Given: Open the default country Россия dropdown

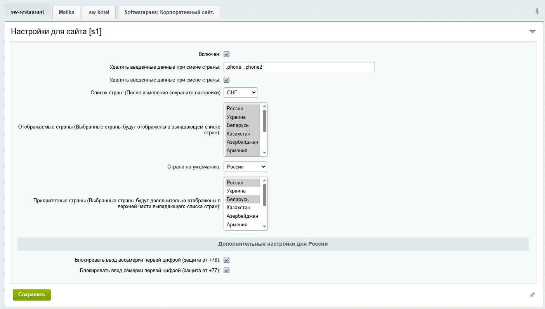Looking at the screenshot, I should [245, 167].
